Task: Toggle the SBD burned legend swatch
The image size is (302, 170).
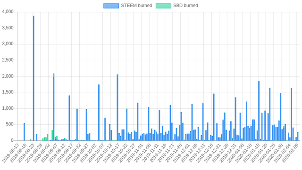Action: [x=163, y=6]
